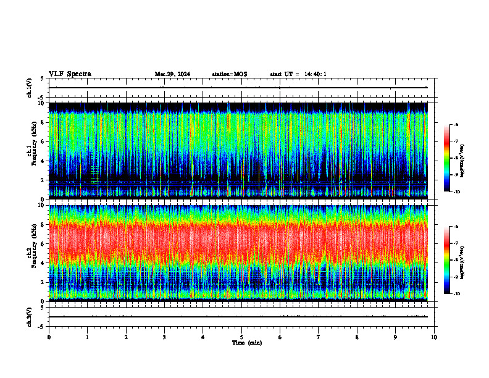Click the ch.1 voltage waveform trace
Screen dimensions: 489x378
238,88
